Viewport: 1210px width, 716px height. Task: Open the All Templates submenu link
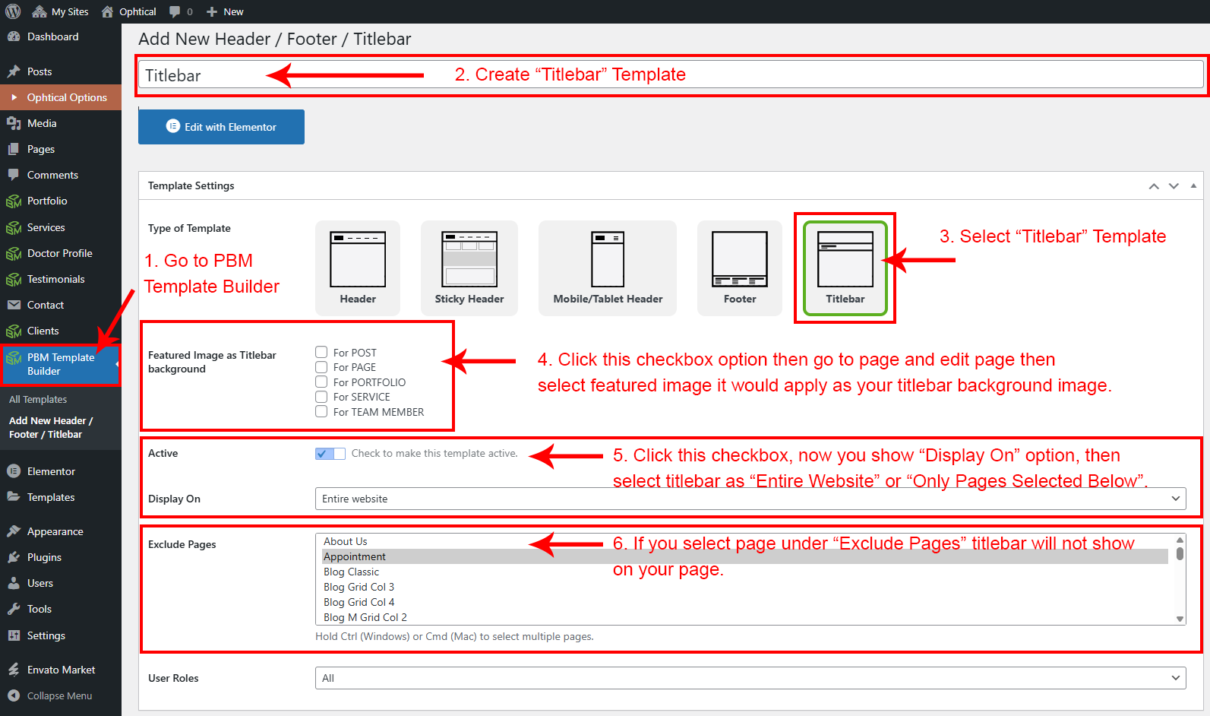tap(38, 399)
